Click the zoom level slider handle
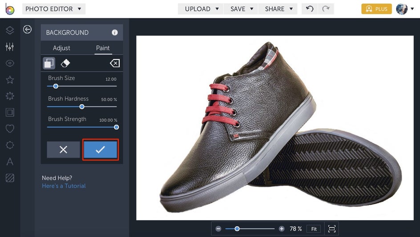The image size is (420, 237). point(237,229)
